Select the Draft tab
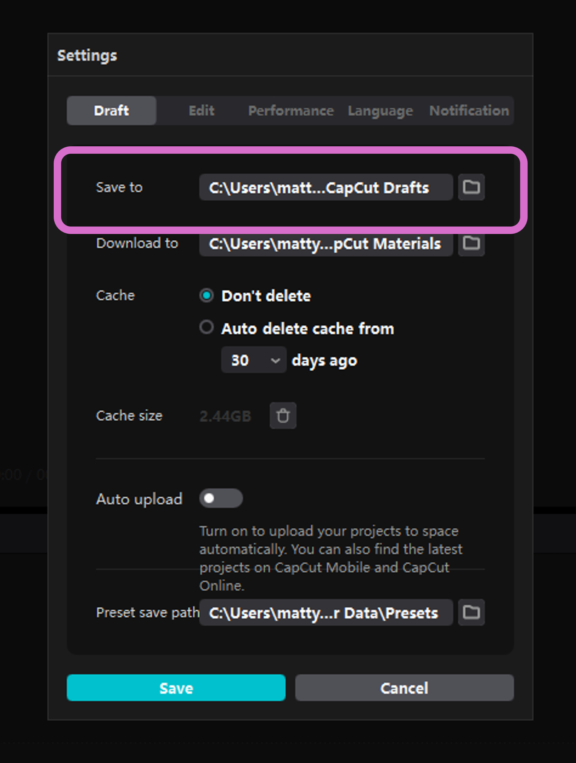This screenshot has width=576, height=763. (111, 111)
